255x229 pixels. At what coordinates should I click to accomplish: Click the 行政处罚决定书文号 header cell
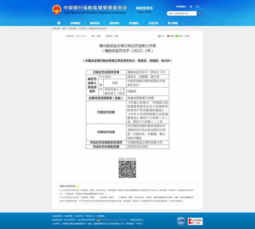[106, 72]
